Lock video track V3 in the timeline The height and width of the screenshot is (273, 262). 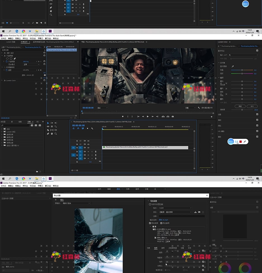click(x=77, y=141)
